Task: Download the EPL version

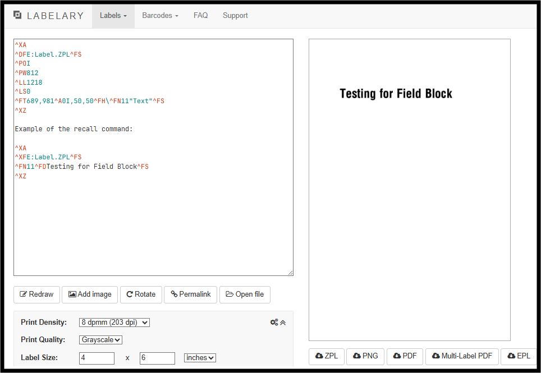Action: (x=519, y=356)
